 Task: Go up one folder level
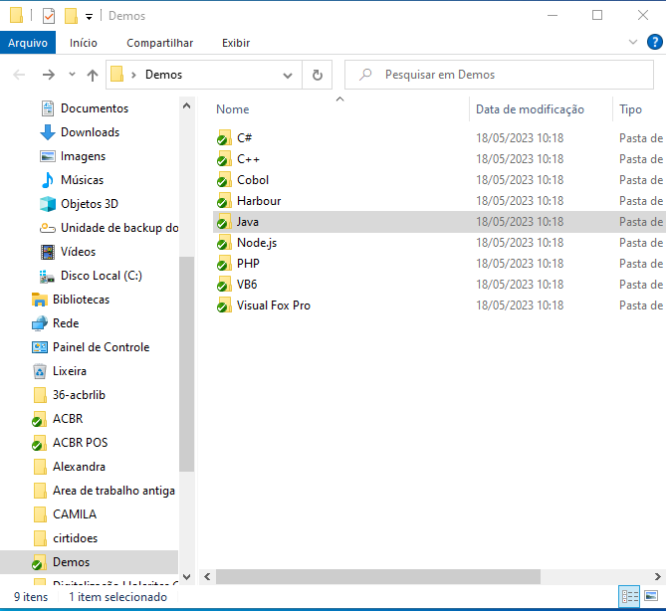[93, 76]
